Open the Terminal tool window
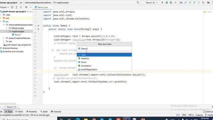This screenshot has width=213, height=120. (x=56, y=112)
